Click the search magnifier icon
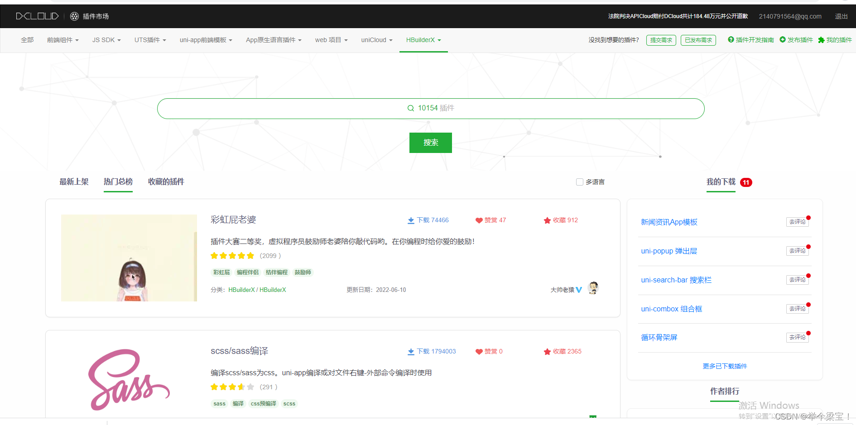The width and height of the screenshot is (856, 425). click(411, 108)
